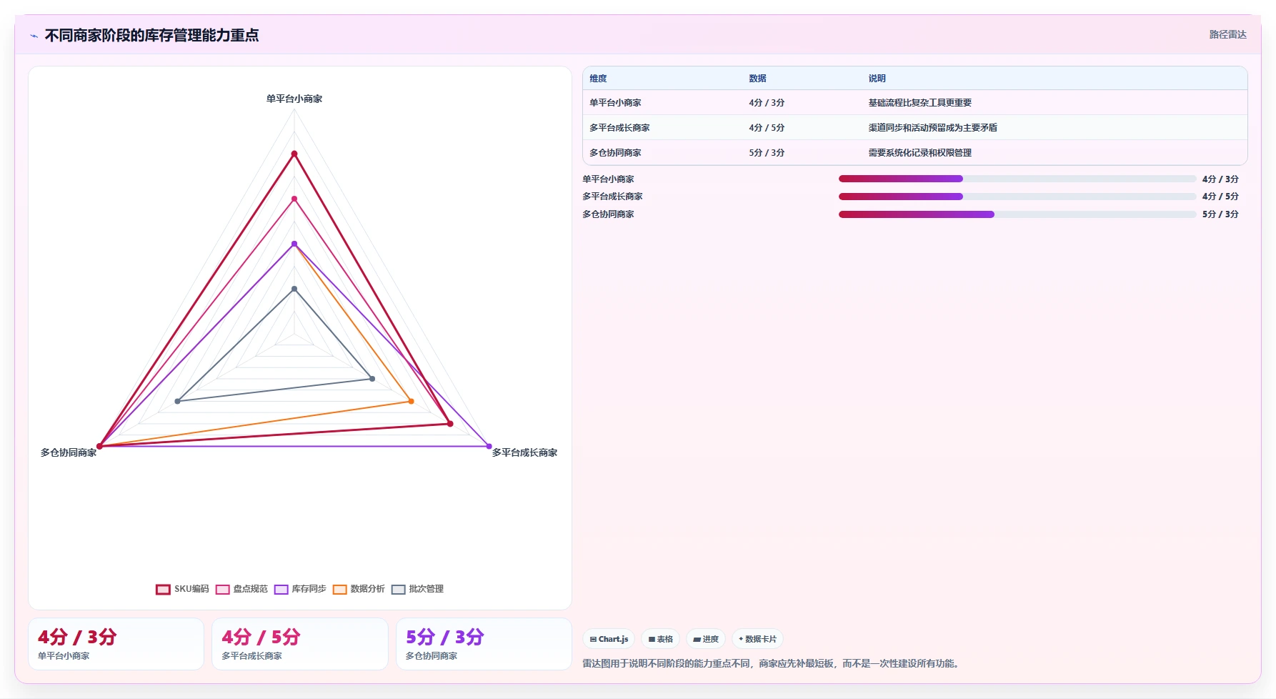1276x699 pixels.
Task: Click the orange 数据分析 point near 多平台成长商家
Action: pyautogui.click(x=411, y=401)
